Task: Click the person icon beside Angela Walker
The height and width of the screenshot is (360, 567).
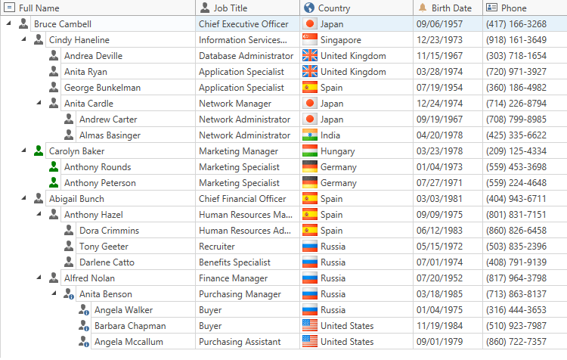Action: (84, 310)
